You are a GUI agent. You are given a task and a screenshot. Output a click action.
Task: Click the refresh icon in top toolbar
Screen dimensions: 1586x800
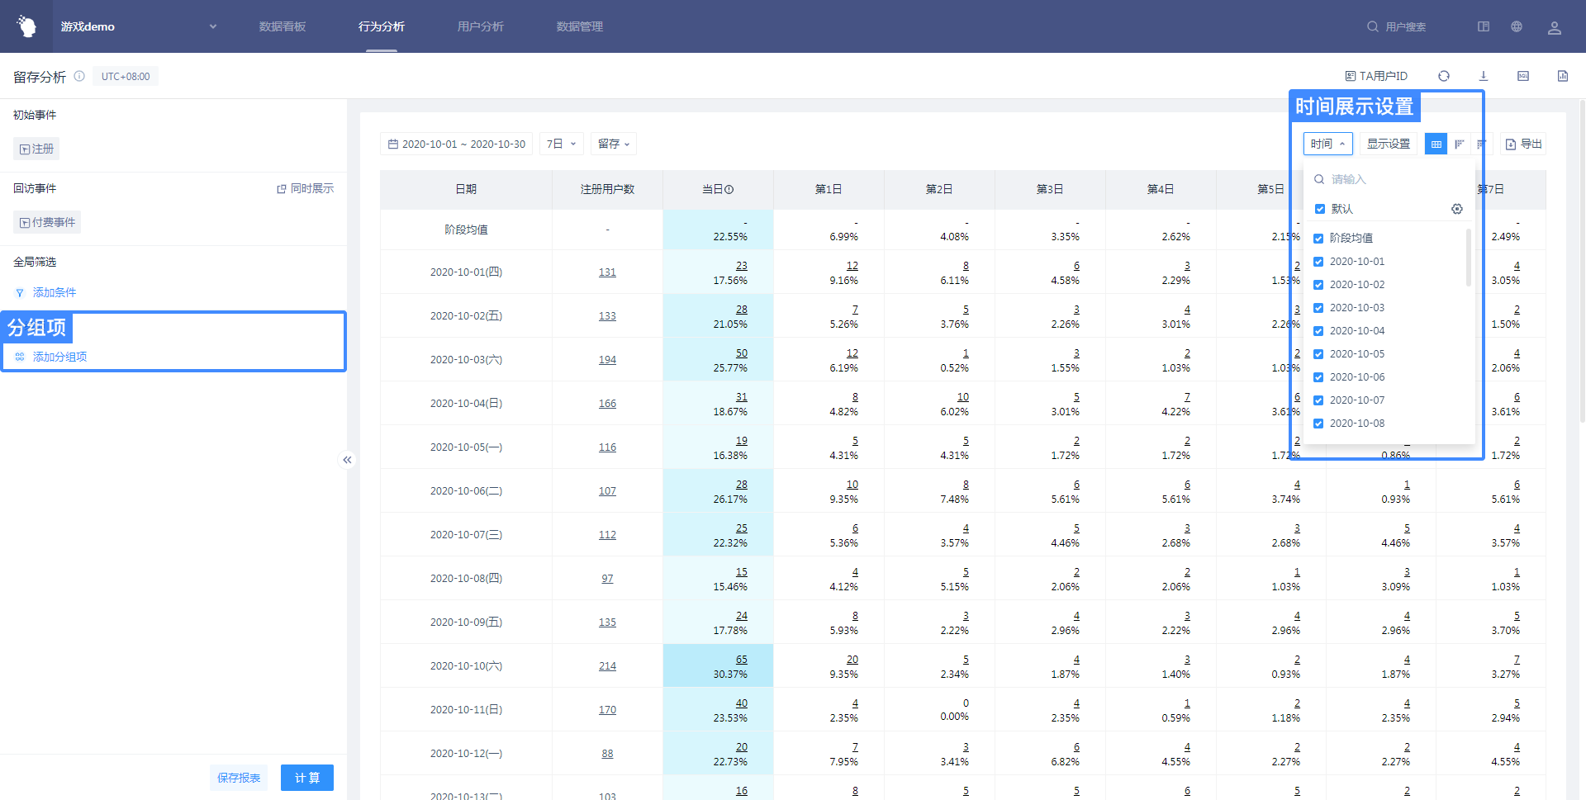pos(1443,76)
